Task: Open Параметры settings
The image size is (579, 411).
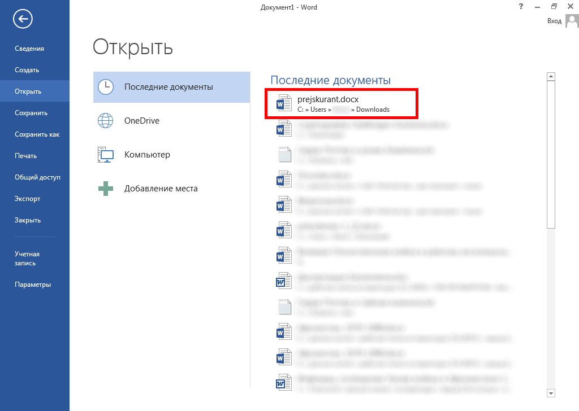Action: [x=33, y=285]
